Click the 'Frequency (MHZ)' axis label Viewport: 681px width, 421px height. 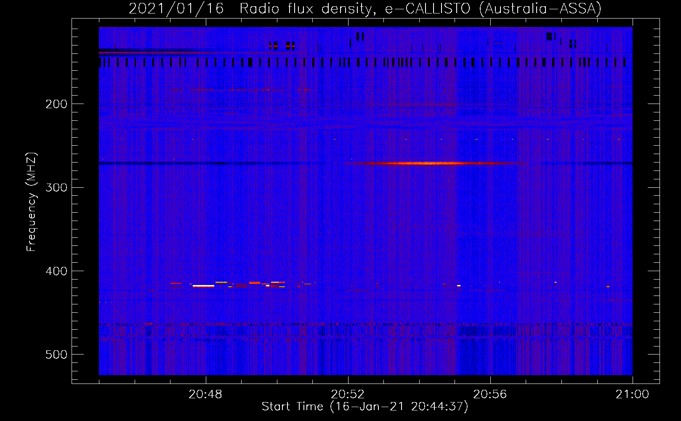pyautogui.click(x=32, y=202)
